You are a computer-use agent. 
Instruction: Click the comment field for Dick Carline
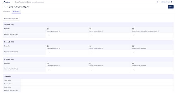pyautogui.click(x=97, y=81)
